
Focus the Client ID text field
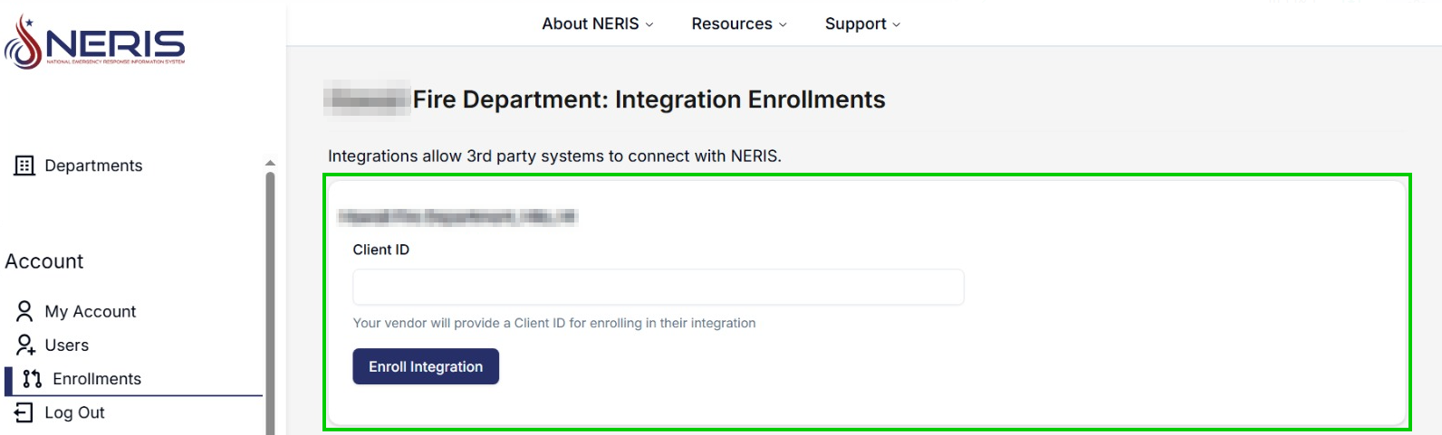(x=658, y=287)
